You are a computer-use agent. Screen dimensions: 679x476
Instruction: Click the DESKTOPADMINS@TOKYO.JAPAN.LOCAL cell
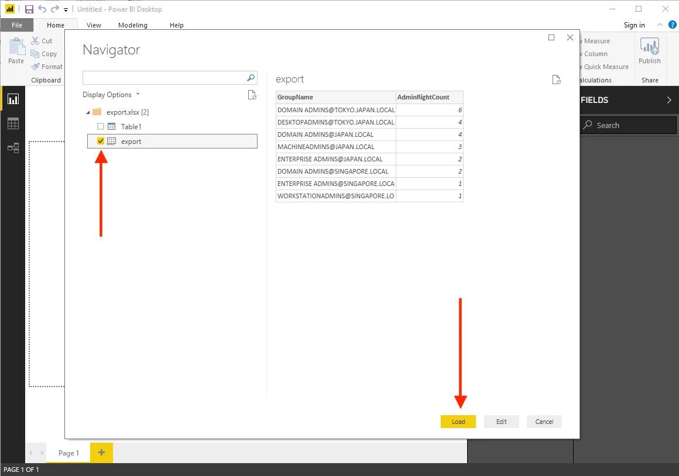335,122
